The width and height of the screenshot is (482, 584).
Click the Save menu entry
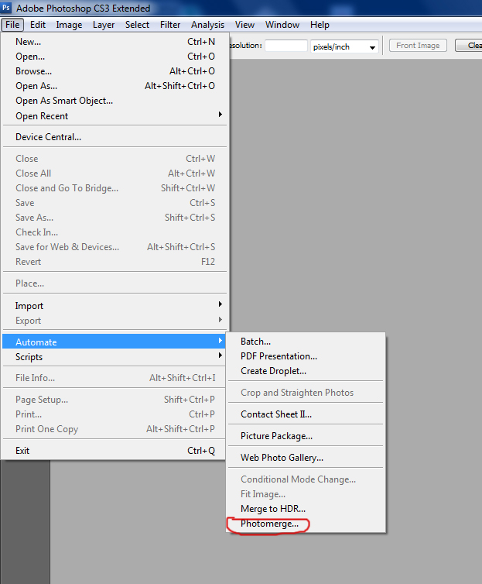pyautogui.click(x=115, y=203)
